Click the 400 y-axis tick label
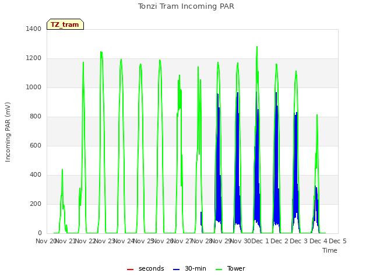373x280 pixels. point(36,175)
